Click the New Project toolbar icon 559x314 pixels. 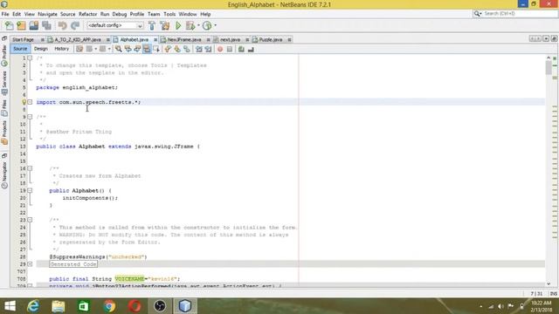click(21, 25)
